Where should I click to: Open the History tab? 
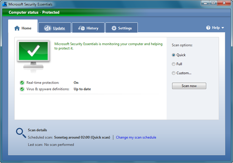[92, 28]
